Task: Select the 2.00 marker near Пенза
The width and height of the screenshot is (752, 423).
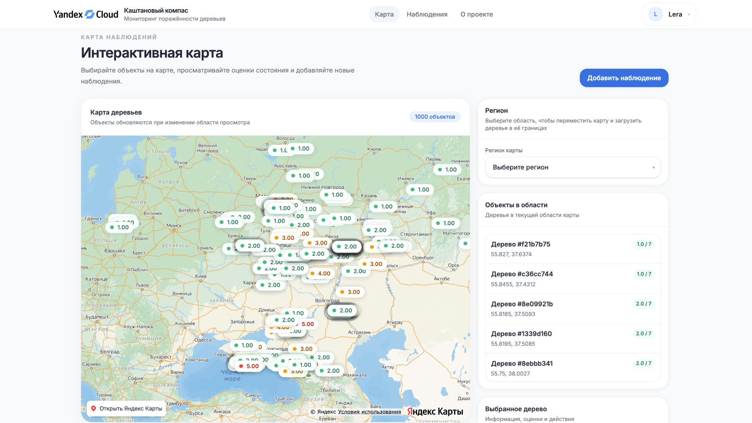Action: tap(347, 247)
